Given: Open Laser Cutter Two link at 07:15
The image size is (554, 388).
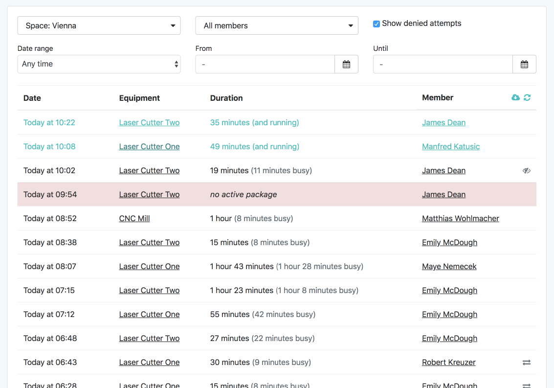Looking at the screenshot, I should coord(149,290).
